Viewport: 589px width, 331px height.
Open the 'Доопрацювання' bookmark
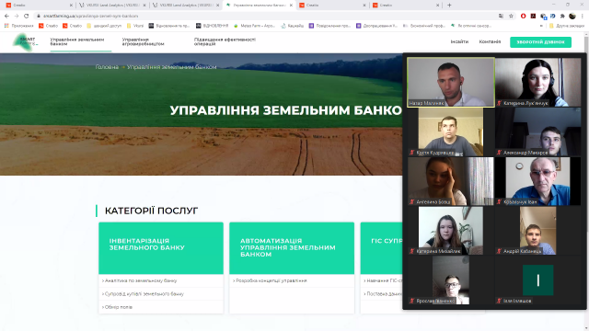[x=376, y=26]
